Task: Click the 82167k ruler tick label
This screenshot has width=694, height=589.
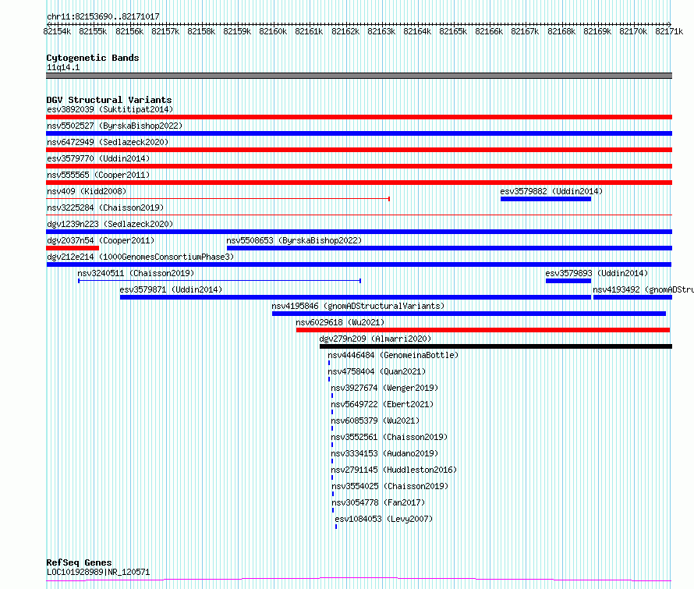Action: tap(525, 32)
